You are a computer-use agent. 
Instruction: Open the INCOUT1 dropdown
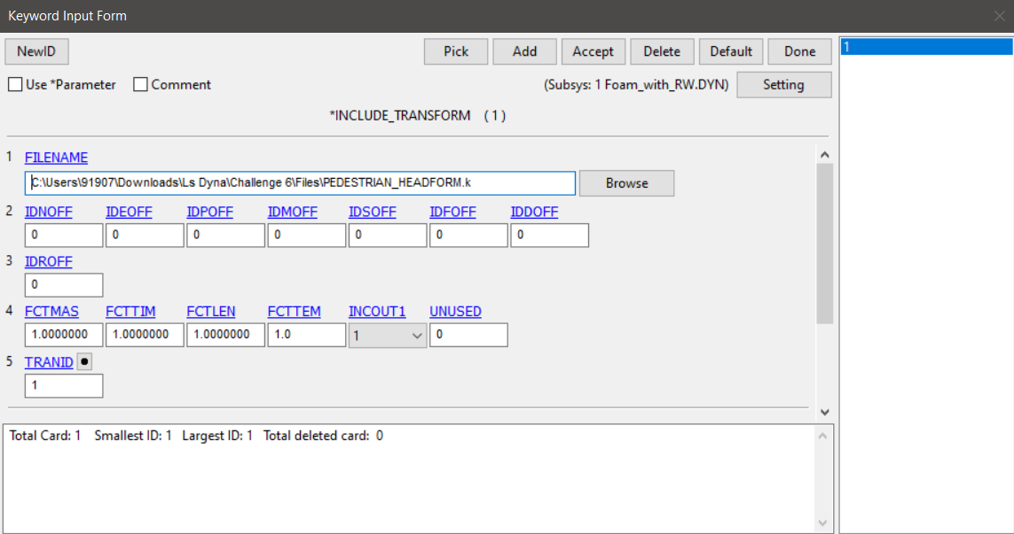(388, 336)
